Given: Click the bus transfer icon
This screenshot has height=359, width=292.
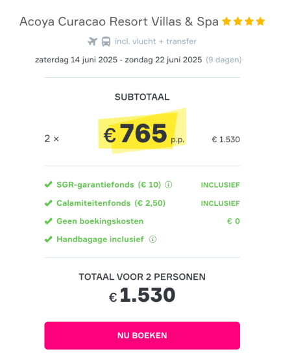Looking at the screenshot, I should 106,42.
